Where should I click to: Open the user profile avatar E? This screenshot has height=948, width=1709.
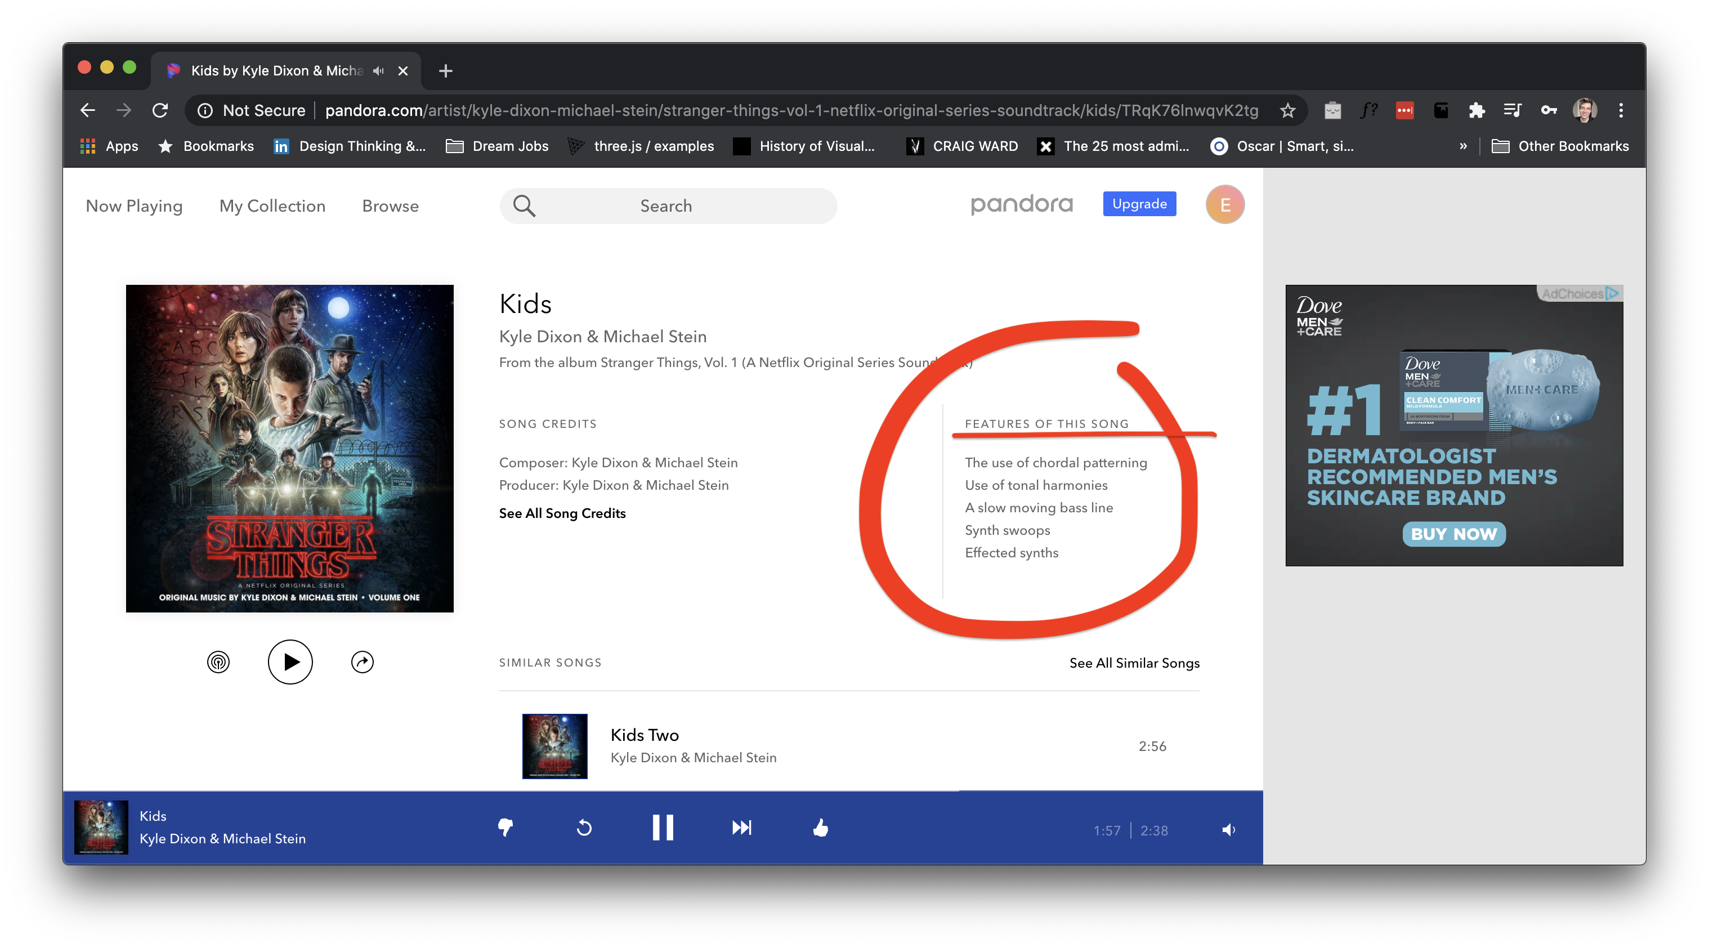(x=1225, y=204)
